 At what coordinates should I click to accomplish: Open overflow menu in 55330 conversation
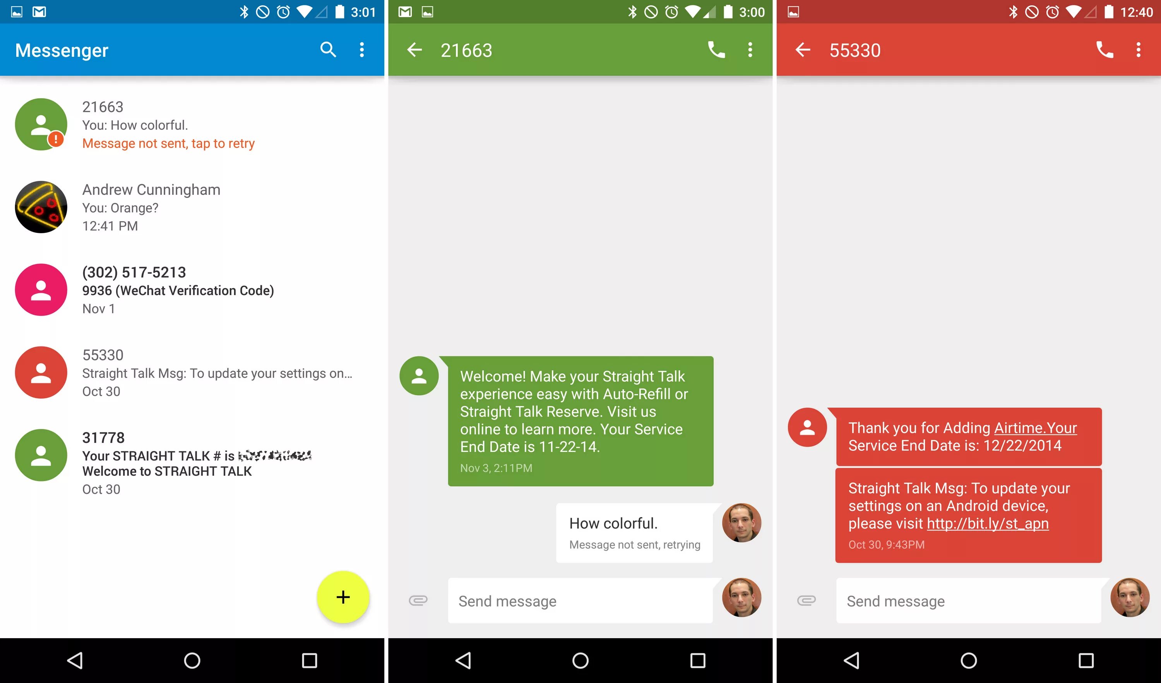[1136, 50]
